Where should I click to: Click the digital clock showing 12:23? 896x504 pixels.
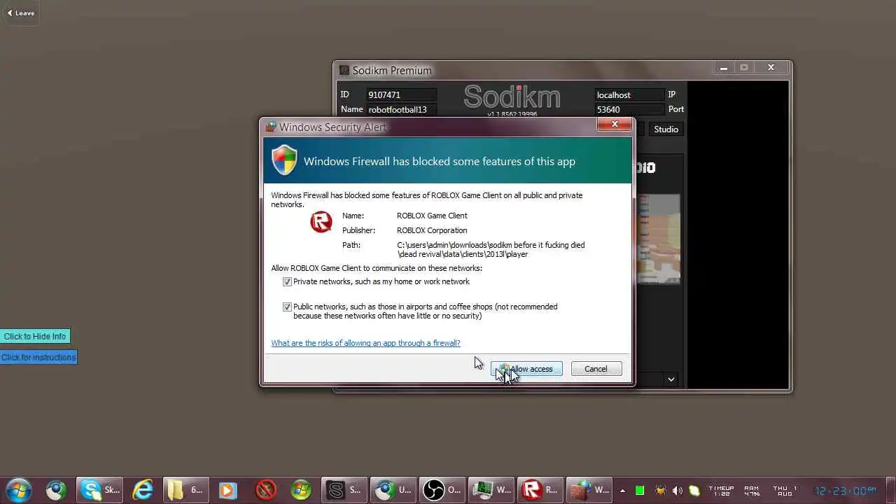(845, 491)
